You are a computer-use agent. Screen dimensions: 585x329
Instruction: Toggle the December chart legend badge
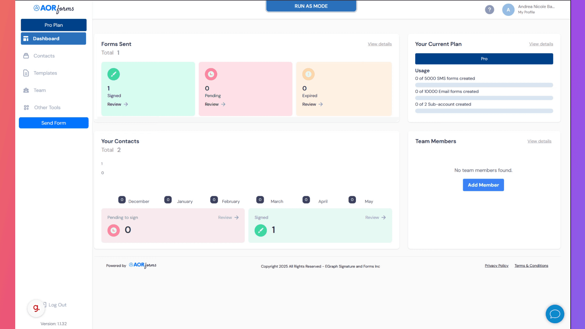point(122,200)
